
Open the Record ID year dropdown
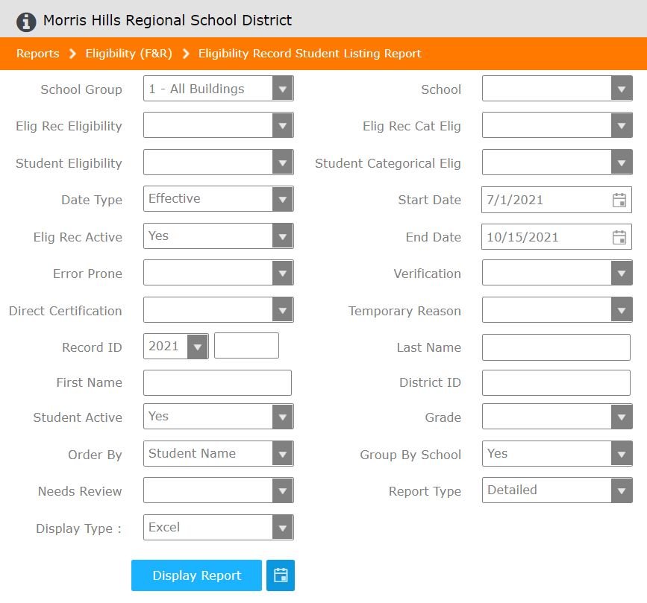[x=197, y=347]
